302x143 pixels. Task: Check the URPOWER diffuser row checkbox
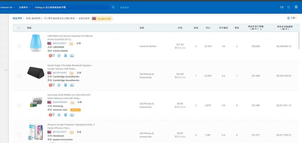point(19,46)
